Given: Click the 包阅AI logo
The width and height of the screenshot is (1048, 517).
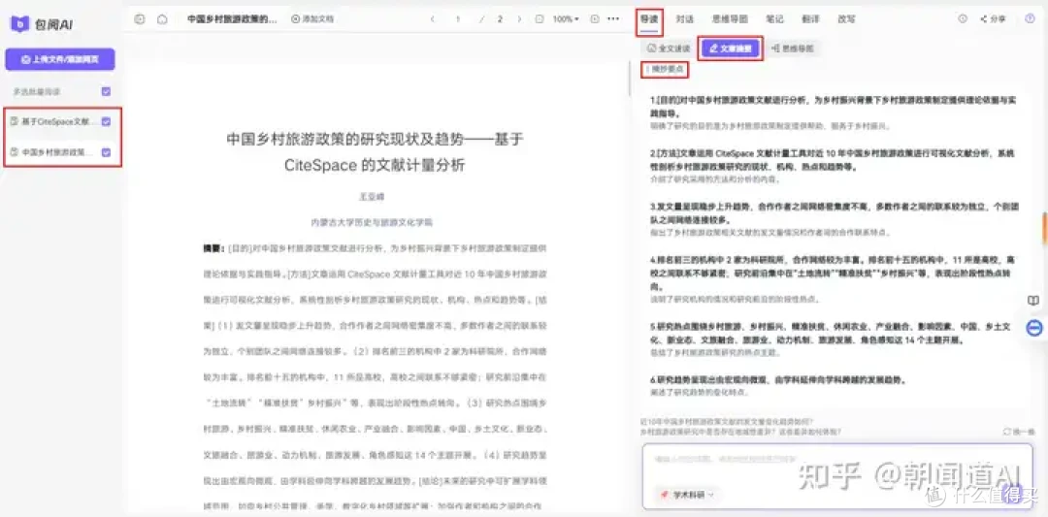Looking at the screenshot, I should (42, 24).
